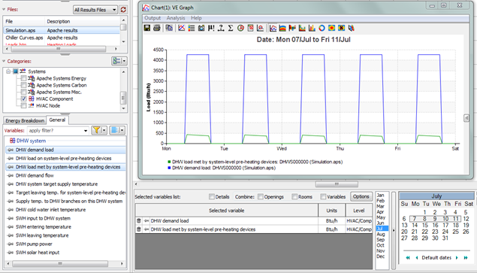Check the HVAC Node checkbox
477x273 pixels.
23,106
